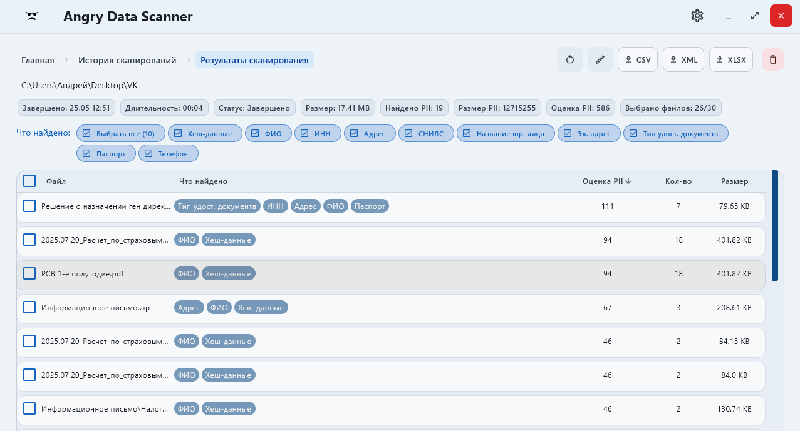This screenshot has height=431, width=800.
Task: Click the Выбрано файлов: 26/30 badge
Action: point(671,108)
